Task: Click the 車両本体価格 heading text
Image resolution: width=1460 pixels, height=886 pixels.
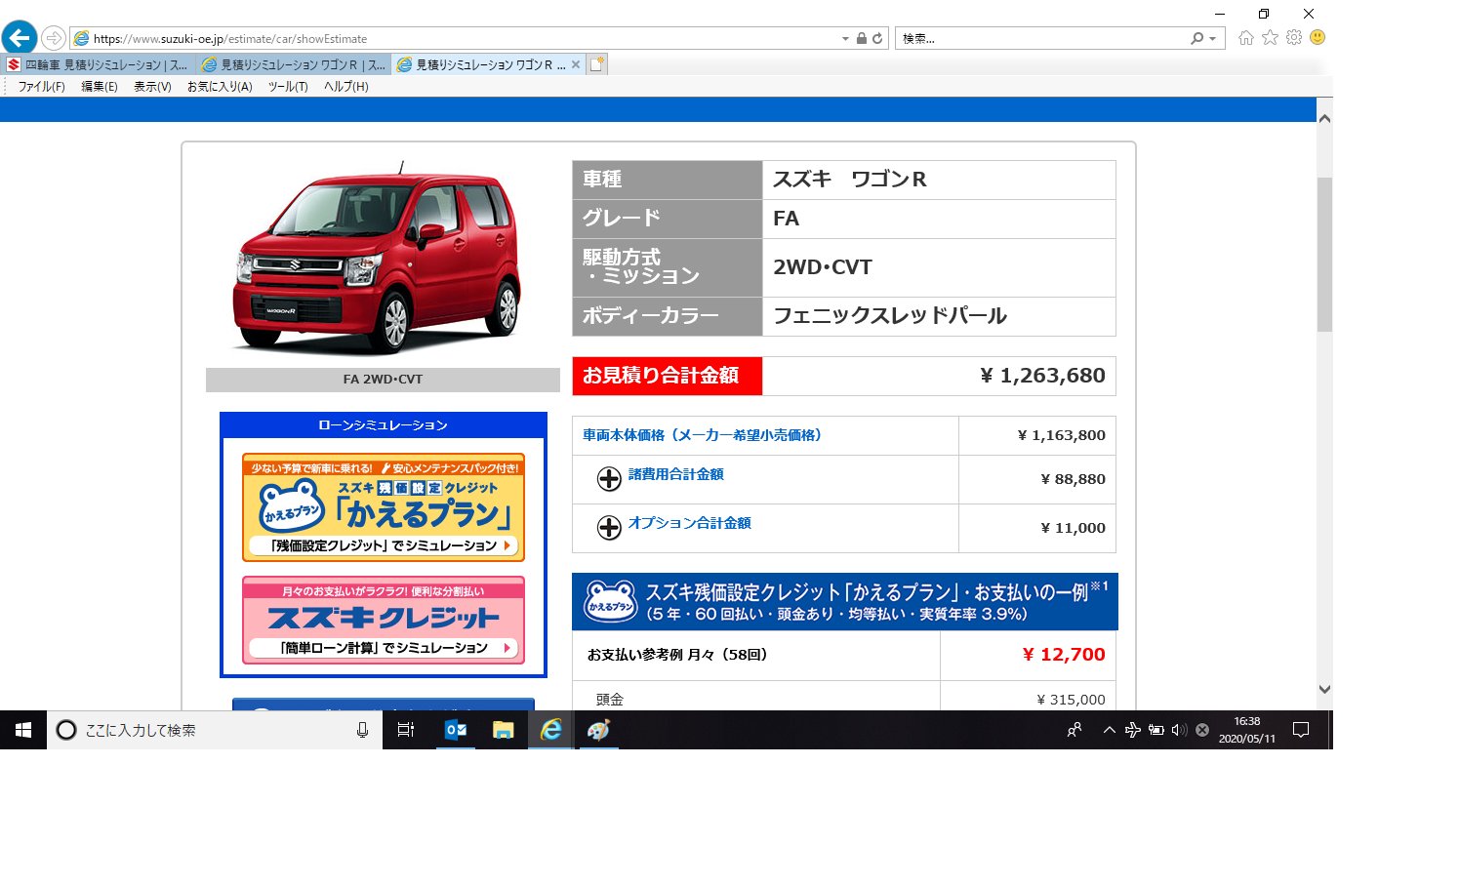Action: tap(702, 435)
